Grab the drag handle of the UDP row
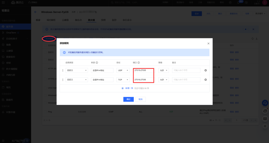 [63, 70]
